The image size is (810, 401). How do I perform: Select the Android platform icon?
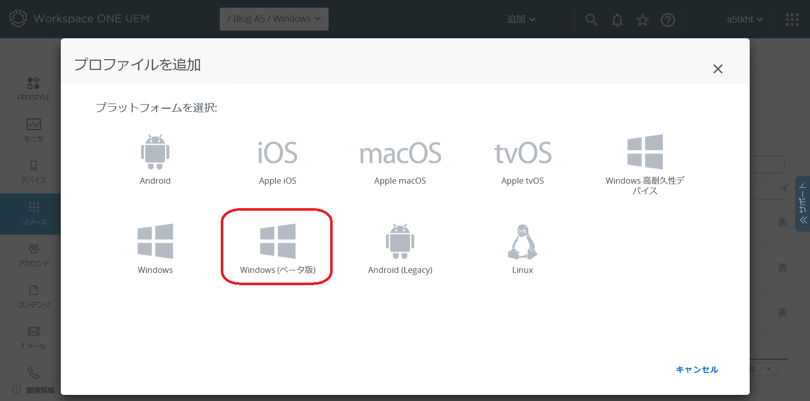click(155, 152)
